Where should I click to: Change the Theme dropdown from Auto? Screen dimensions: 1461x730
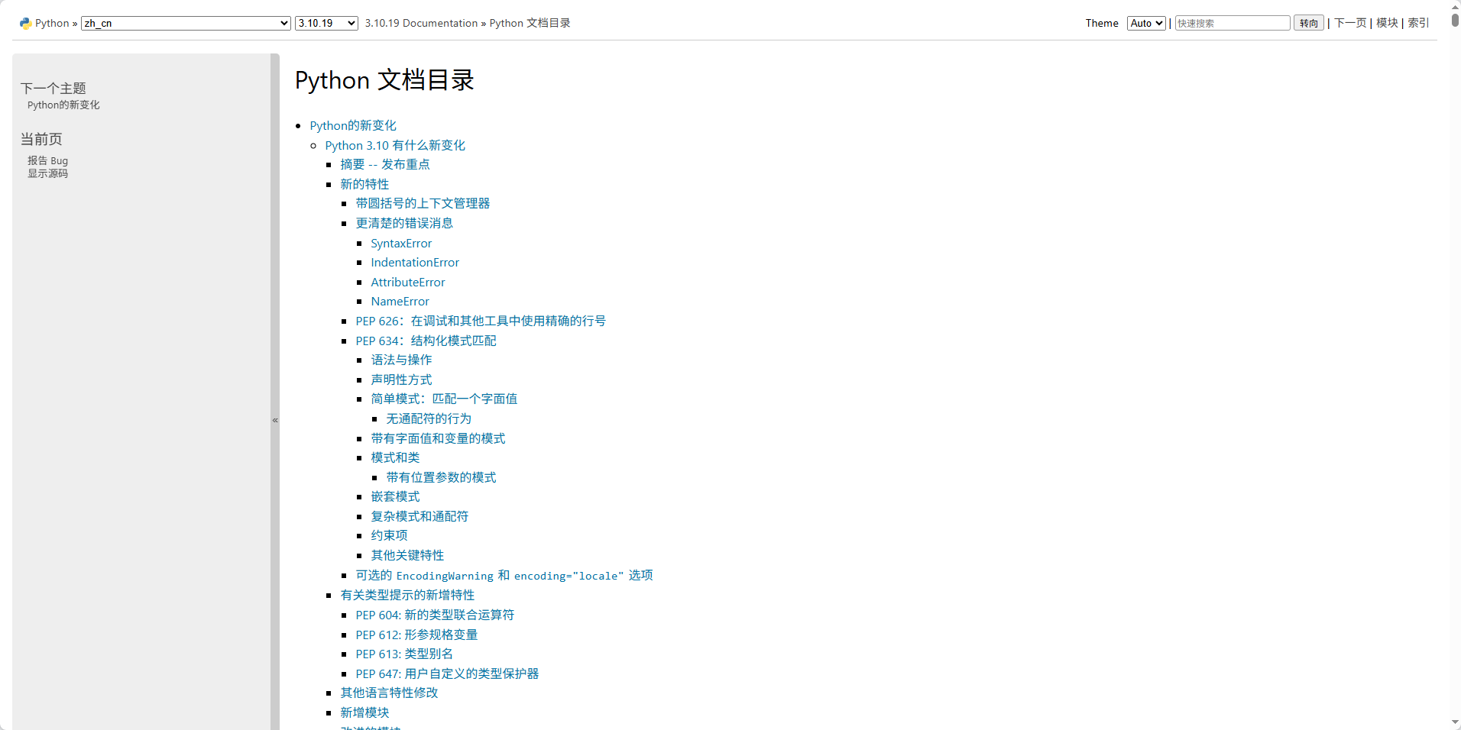1145,23
